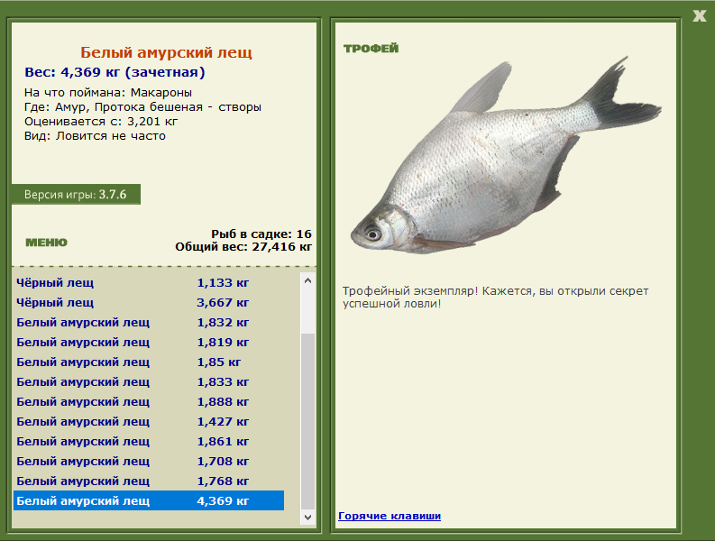The width and height of the screenshot is (715, 541).
Task: Select highlighted Белый амурский лещ 4,369 кг row
Action: 149,500
